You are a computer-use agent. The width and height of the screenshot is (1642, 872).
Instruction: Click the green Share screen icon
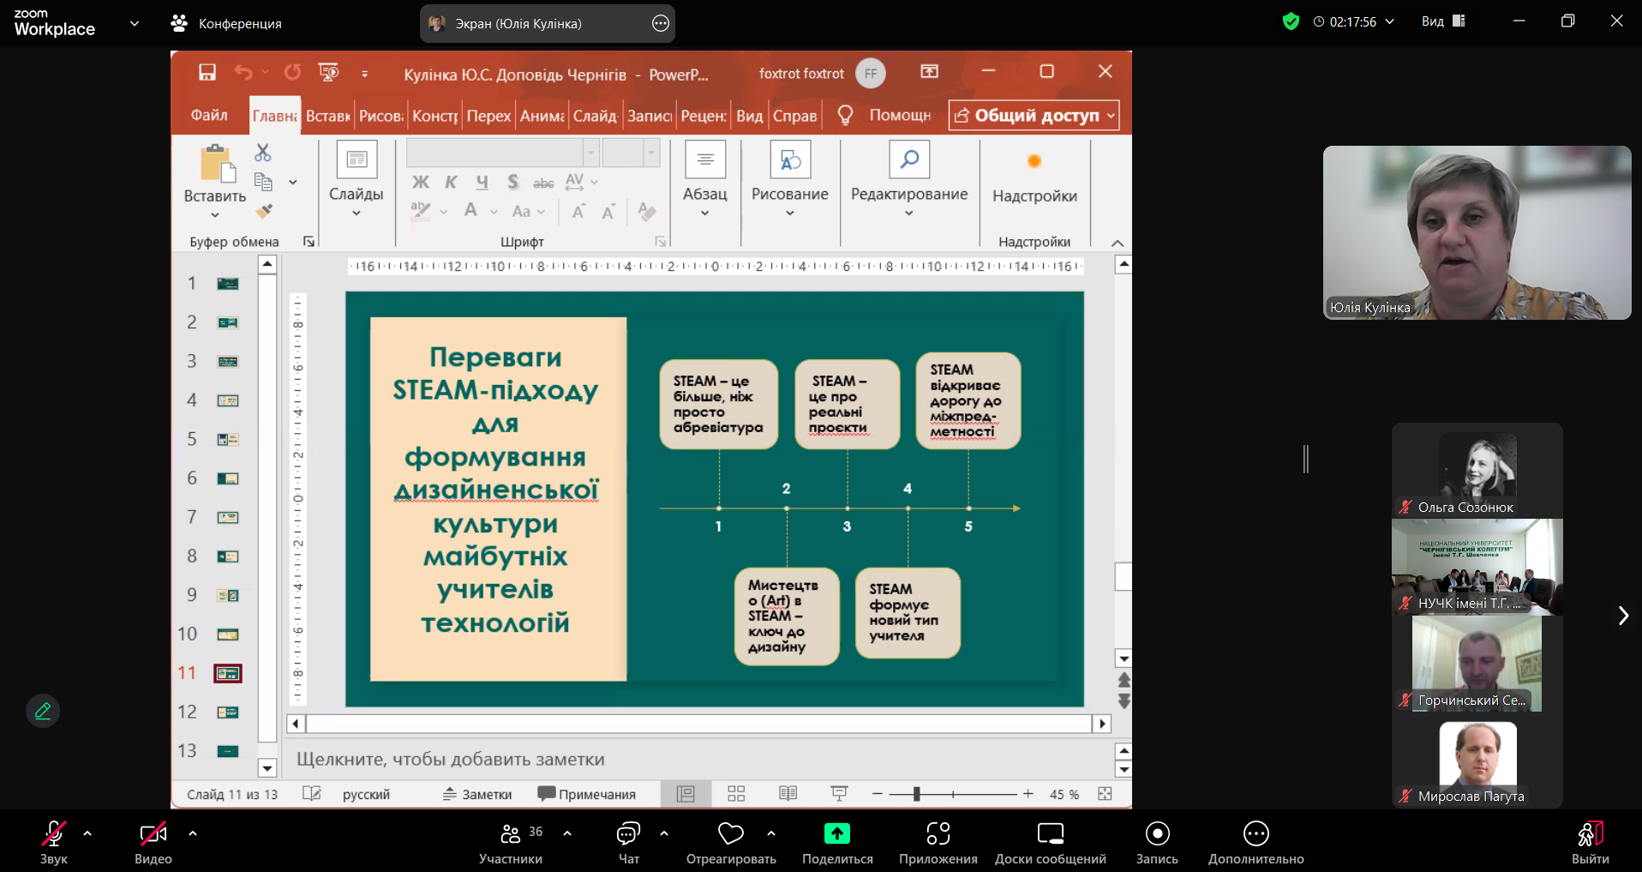click(836, 834)
